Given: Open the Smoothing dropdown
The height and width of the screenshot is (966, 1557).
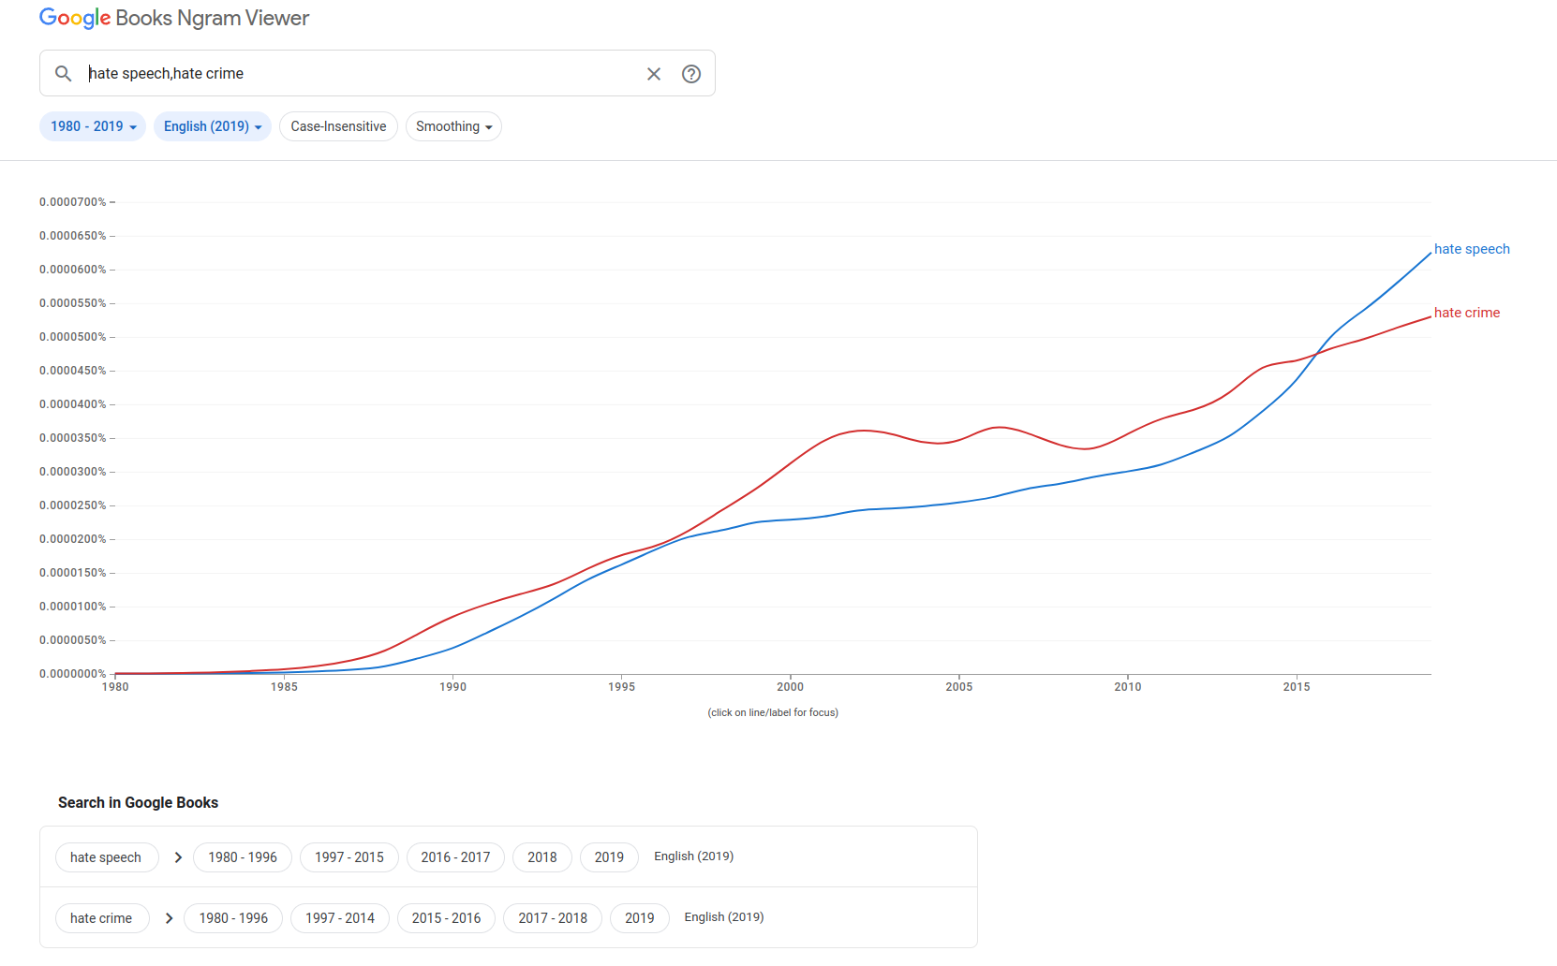Looking at the screenshot, I should point(453,126).
